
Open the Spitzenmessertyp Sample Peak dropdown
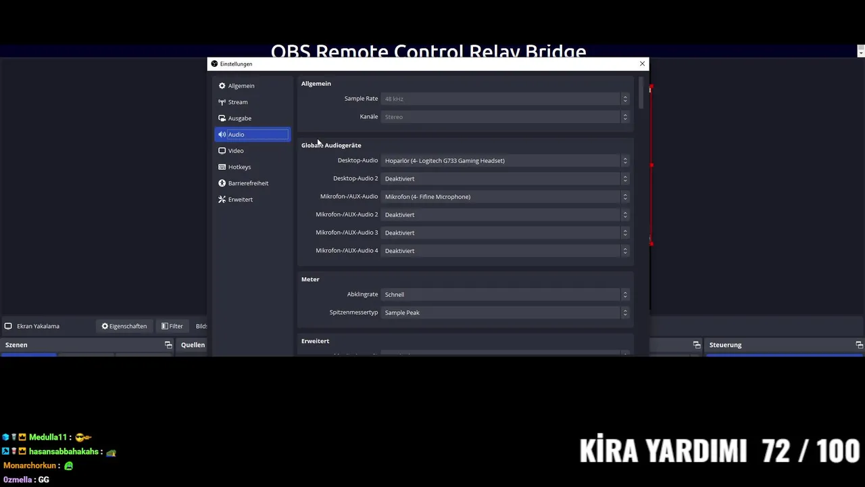505,312
